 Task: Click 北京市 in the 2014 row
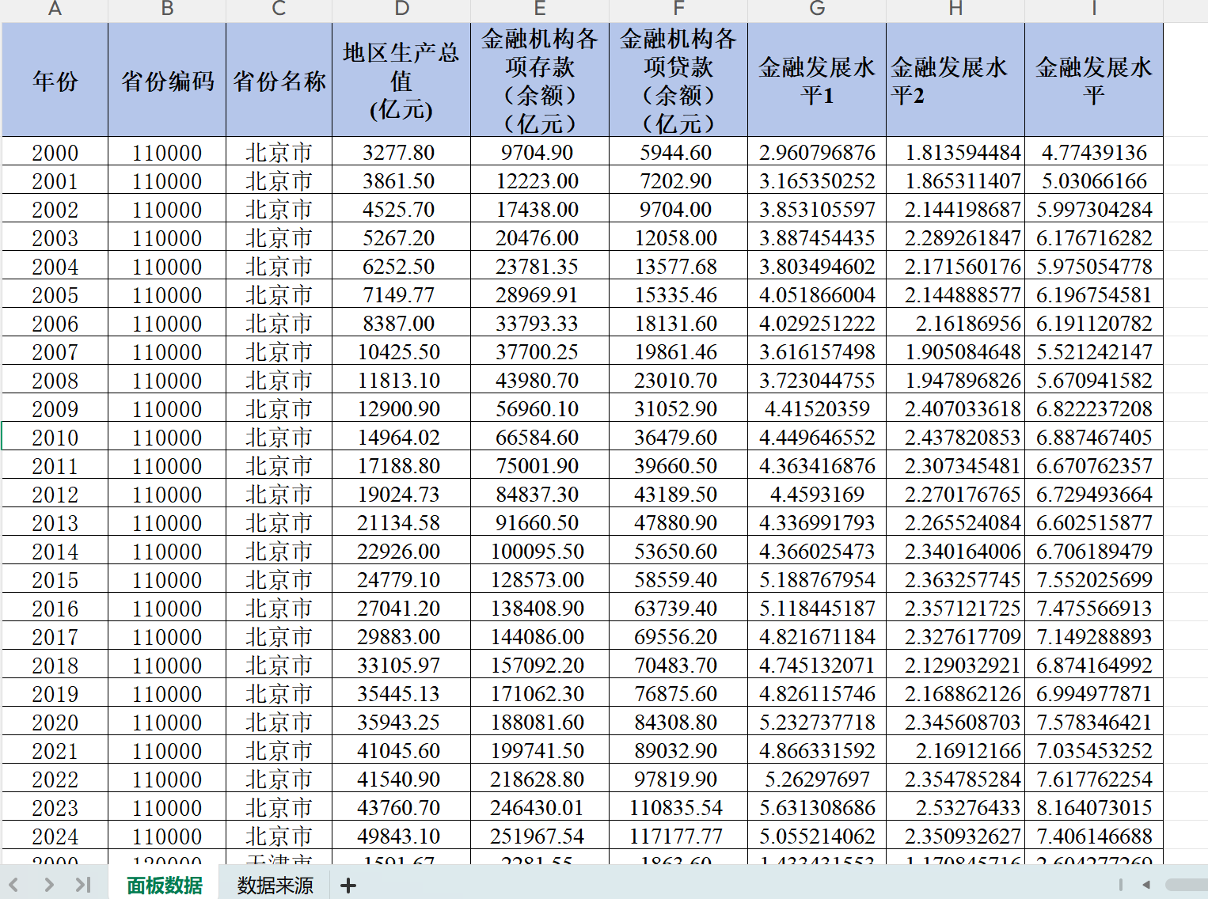coord(279,551)
